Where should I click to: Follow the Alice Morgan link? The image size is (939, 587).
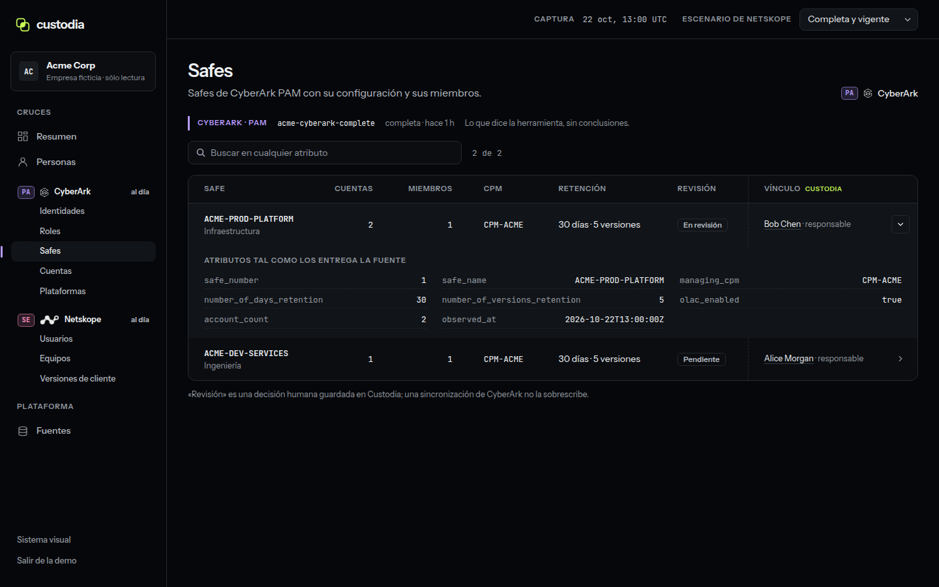[788, 359]
